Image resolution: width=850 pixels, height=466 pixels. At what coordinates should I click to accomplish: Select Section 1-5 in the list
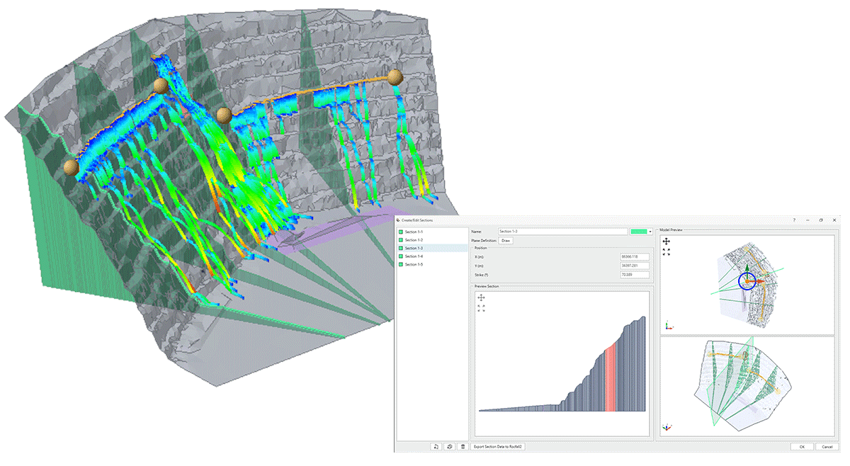tap(414, 264)
